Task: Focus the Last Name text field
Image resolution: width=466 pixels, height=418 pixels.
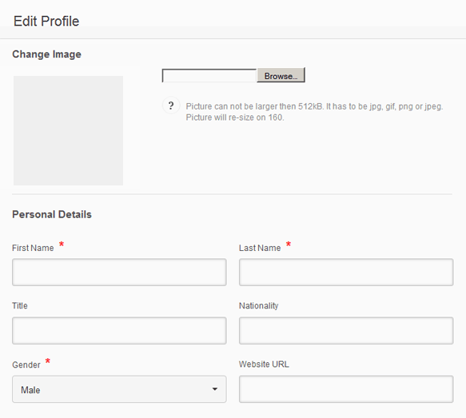Action: [346, 272]
